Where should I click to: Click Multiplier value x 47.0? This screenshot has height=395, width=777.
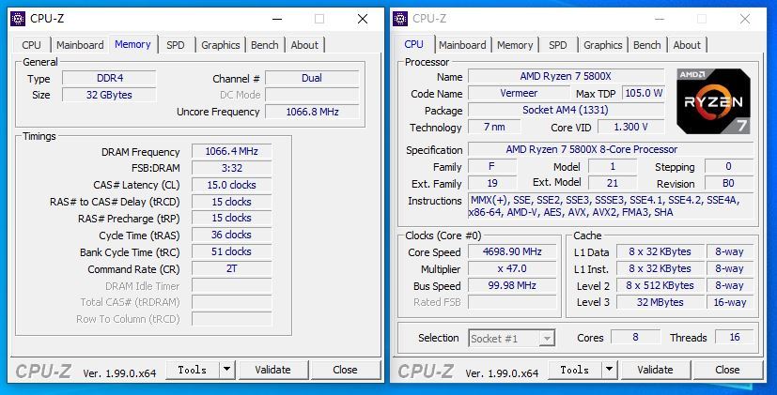coord(512,268)
